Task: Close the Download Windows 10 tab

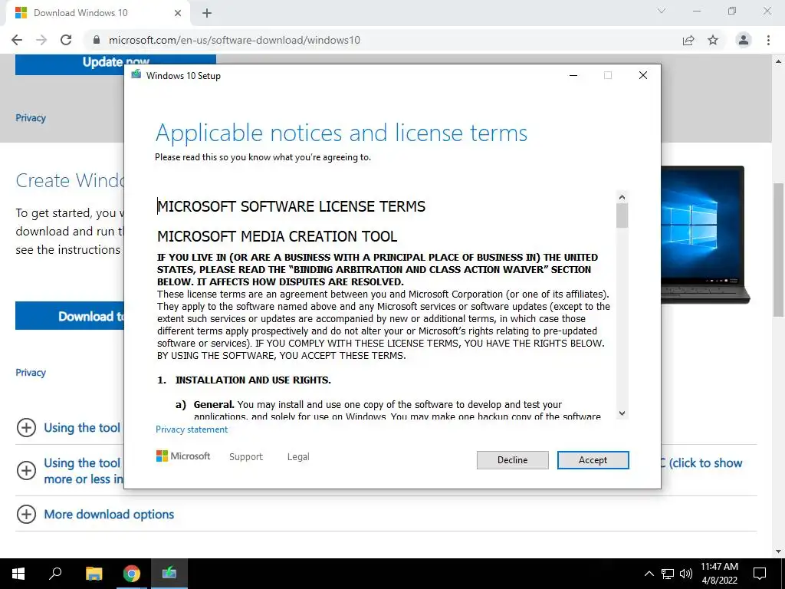Action: [178, 13]
